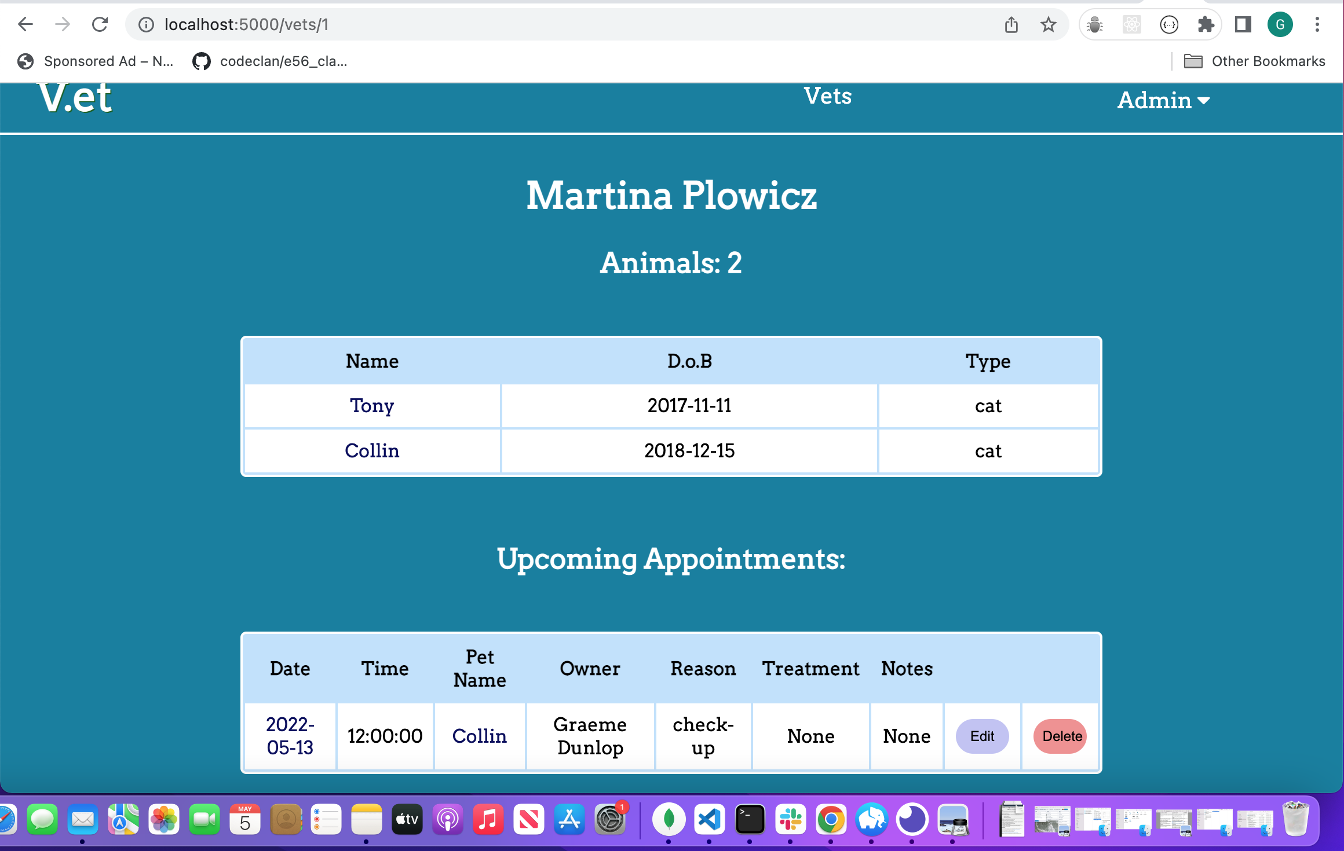Reload the page with the refresh icon

coord(100,24)
